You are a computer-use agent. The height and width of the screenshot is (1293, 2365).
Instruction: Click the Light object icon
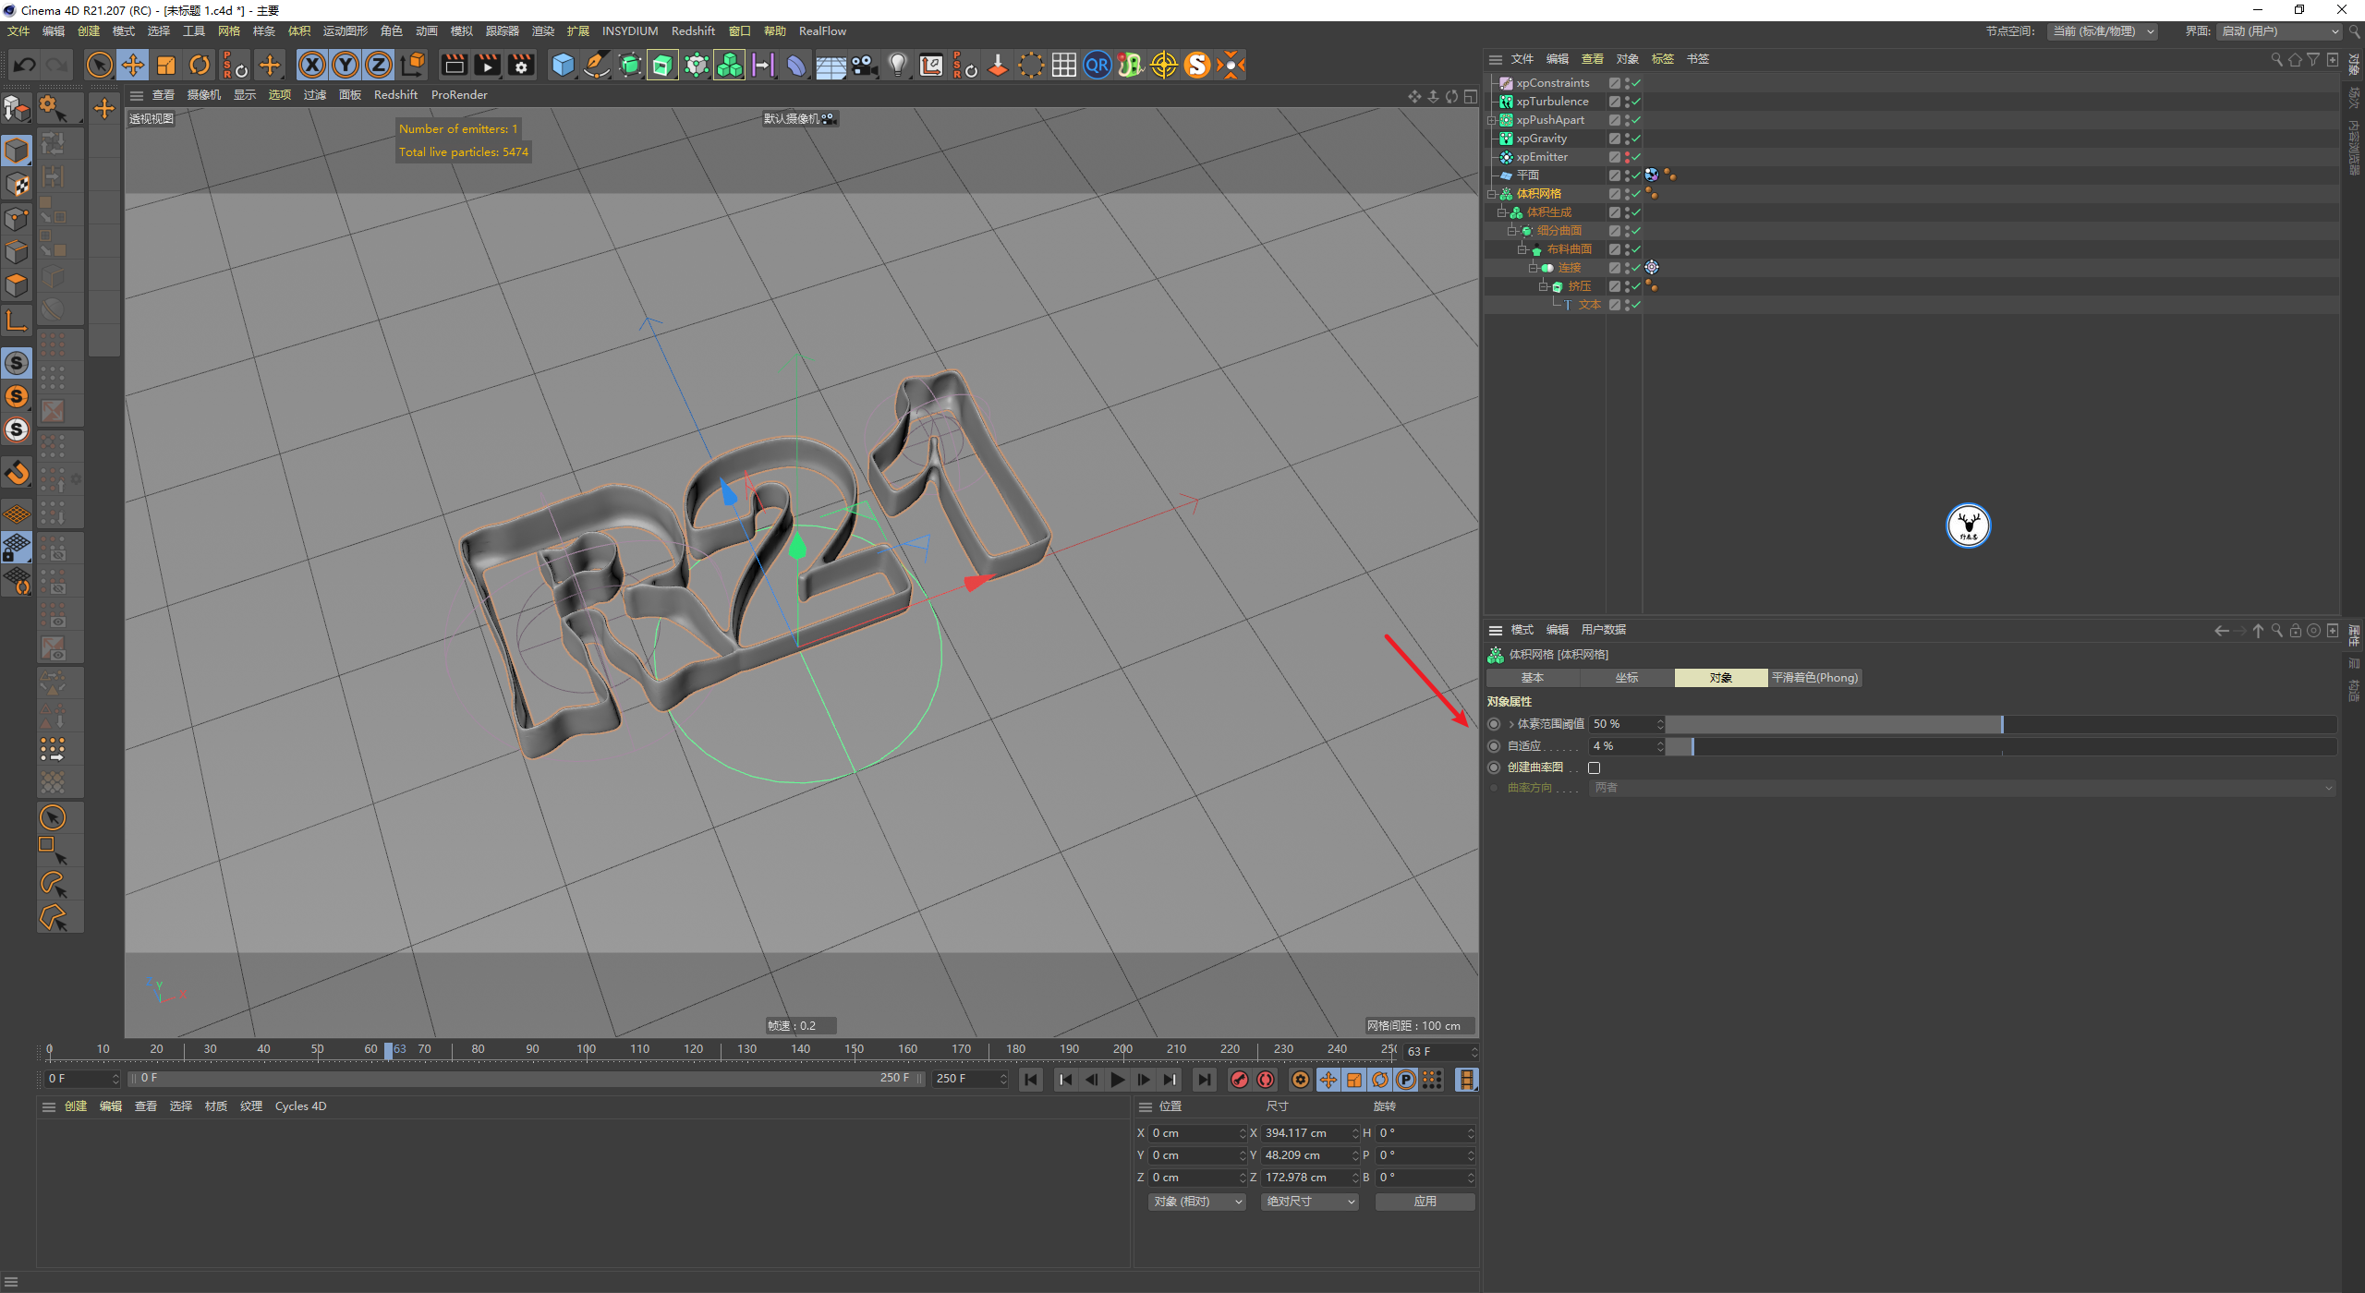click(x=897, y=65)
